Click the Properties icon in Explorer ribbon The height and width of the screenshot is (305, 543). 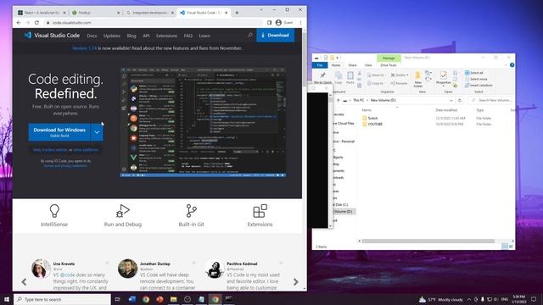[x=443, y=79]
